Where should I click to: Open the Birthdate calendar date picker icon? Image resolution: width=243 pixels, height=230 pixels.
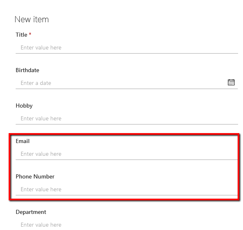click(x=231, y=82)
